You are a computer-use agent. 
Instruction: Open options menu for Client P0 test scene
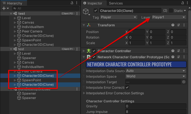77,14
